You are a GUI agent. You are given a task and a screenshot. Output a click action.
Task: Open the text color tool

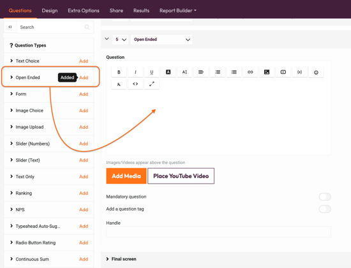tap(168, 72)
